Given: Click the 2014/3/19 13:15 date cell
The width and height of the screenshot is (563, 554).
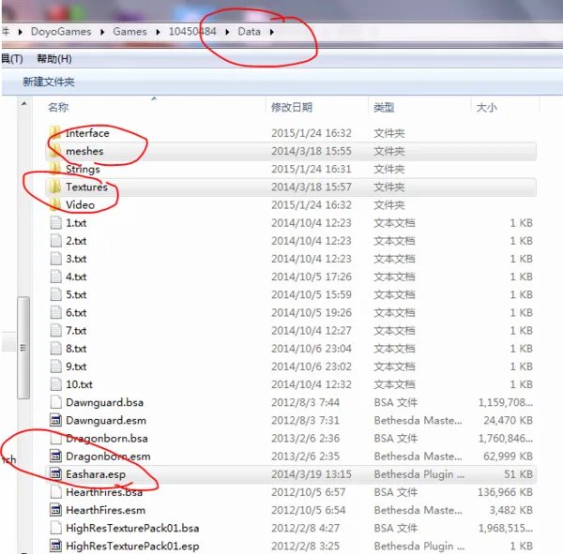Looking at the screenshot, I should (x=312, y=474).
